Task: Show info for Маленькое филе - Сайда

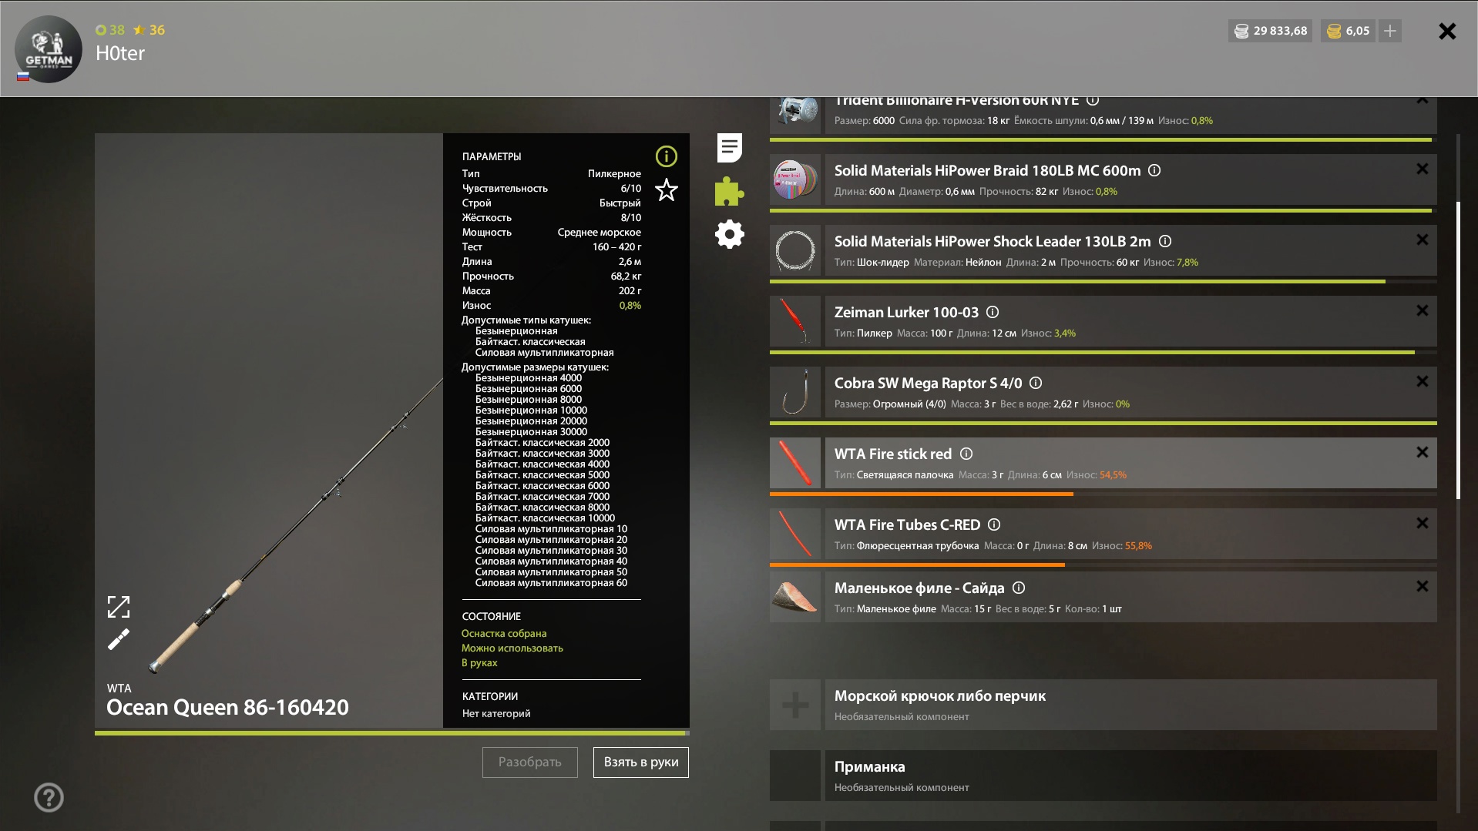Action: (x=1019, y=588)
